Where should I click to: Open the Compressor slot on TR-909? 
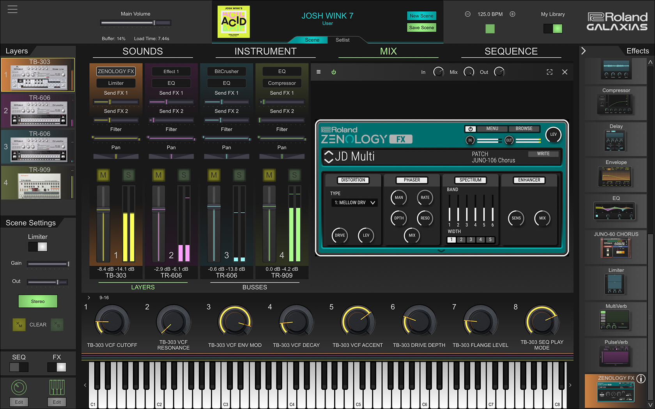tap(282, 83)
